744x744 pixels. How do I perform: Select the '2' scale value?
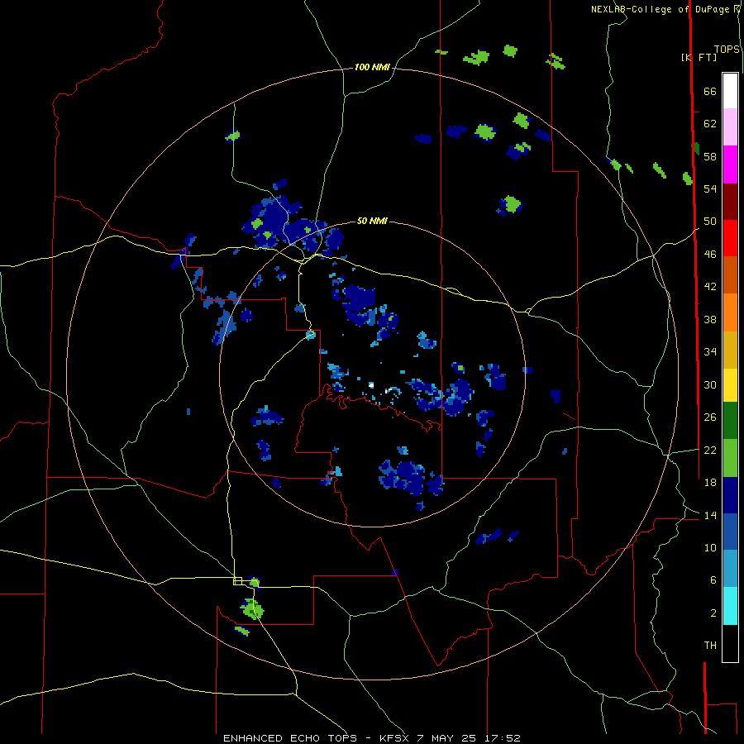click(713, 613)
